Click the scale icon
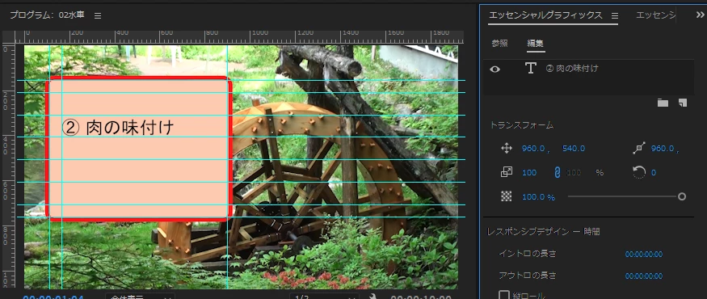Viewport: 707px width, 299px height. click(x=507, y=172)
